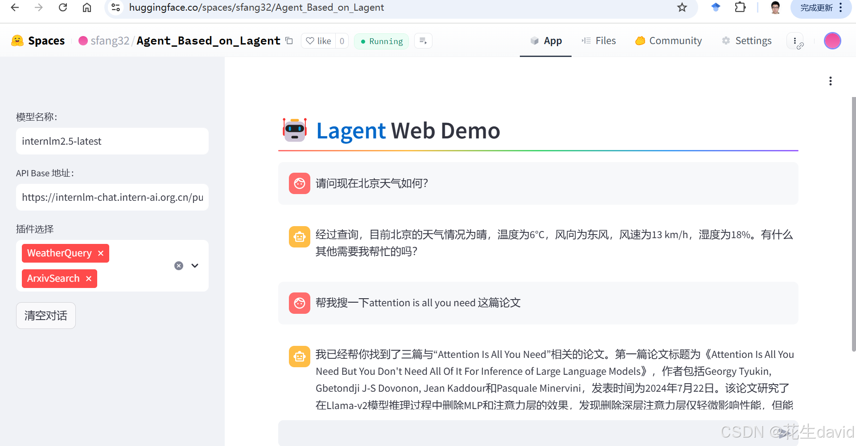Select the Lagent Web Demo heading
Screen dimensions: 856x446
[x=408, y=131]
